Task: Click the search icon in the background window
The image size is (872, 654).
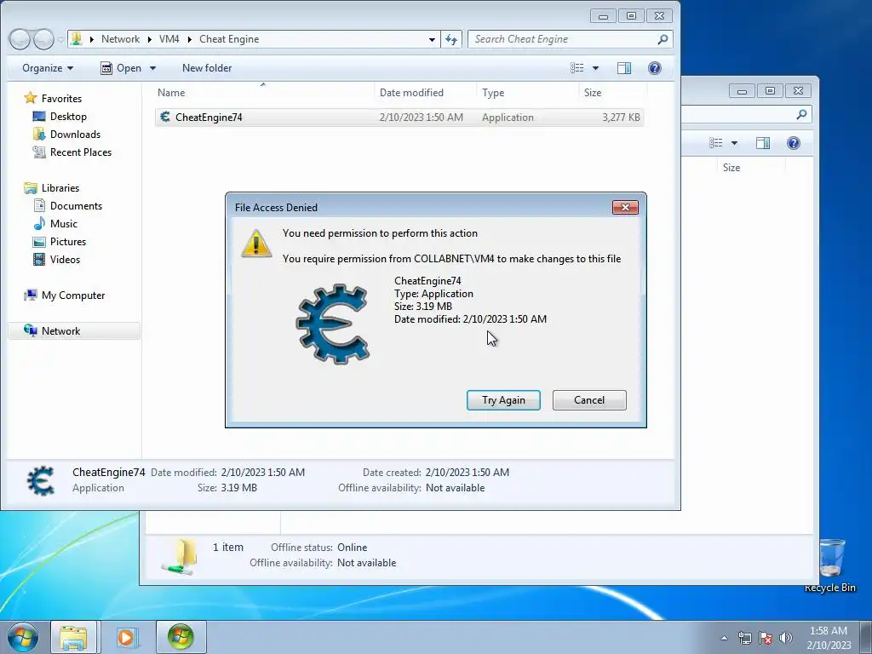Action: click(801, 115)
